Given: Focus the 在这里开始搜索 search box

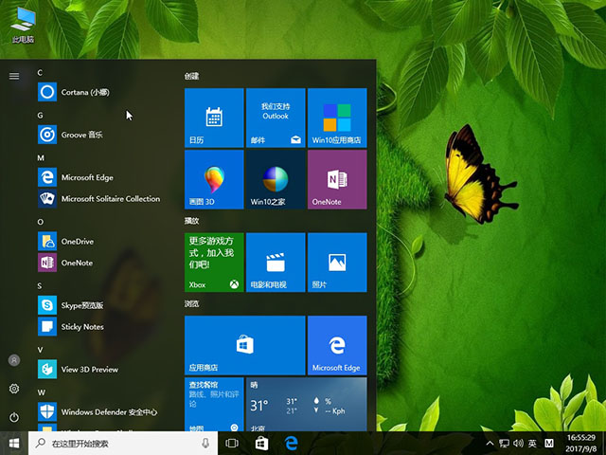Looking at the screenshot, I should click(123, 444).
